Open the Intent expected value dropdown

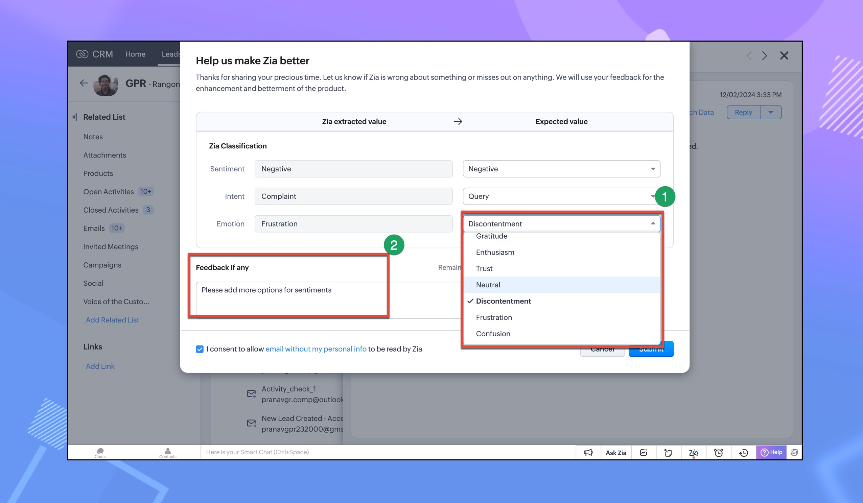558,196
